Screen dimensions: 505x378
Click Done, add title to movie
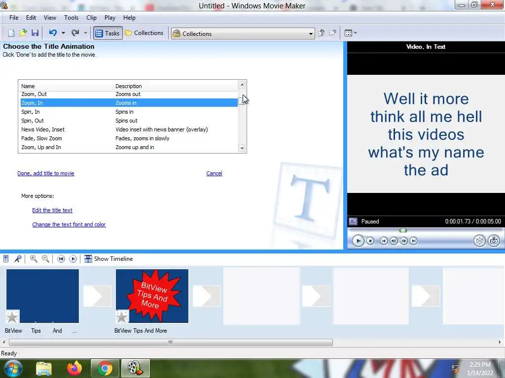point(46,173)
